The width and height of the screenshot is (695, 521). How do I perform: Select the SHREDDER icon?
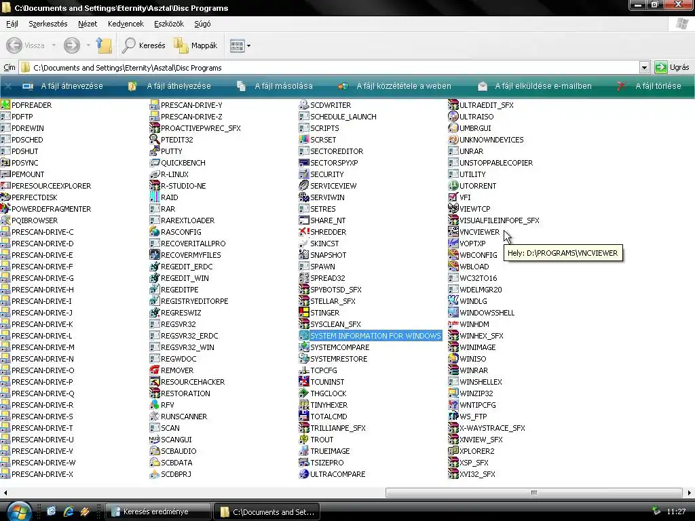[303, 232]
